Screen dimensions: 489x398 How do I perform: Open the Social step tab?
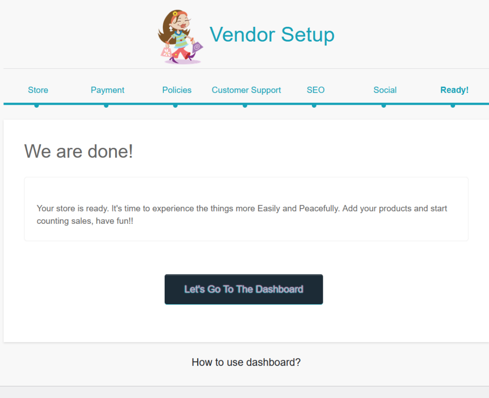tap(385, 90)
